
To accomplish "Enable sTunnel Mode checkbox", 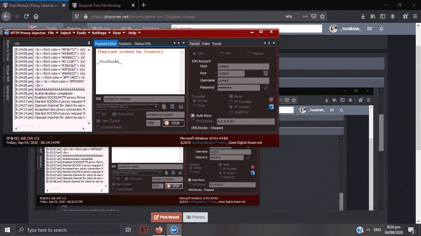I will [x=98, y=127].
